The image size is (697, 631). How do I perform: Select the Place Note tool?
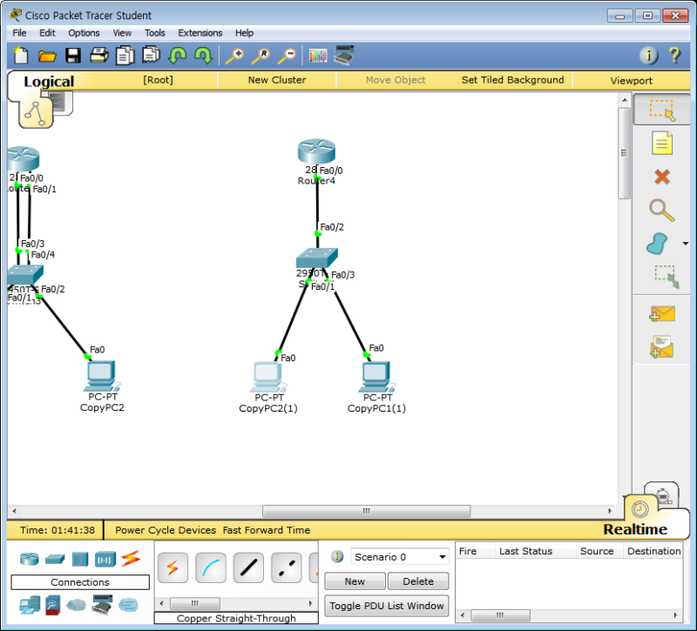(662, 143)
